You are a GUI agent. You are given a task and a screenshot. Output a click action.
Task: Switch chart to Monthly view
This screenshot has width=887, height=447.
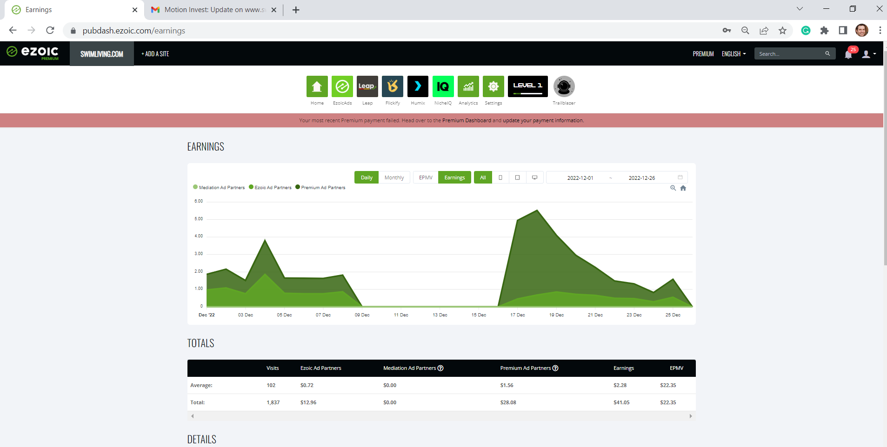394,177
